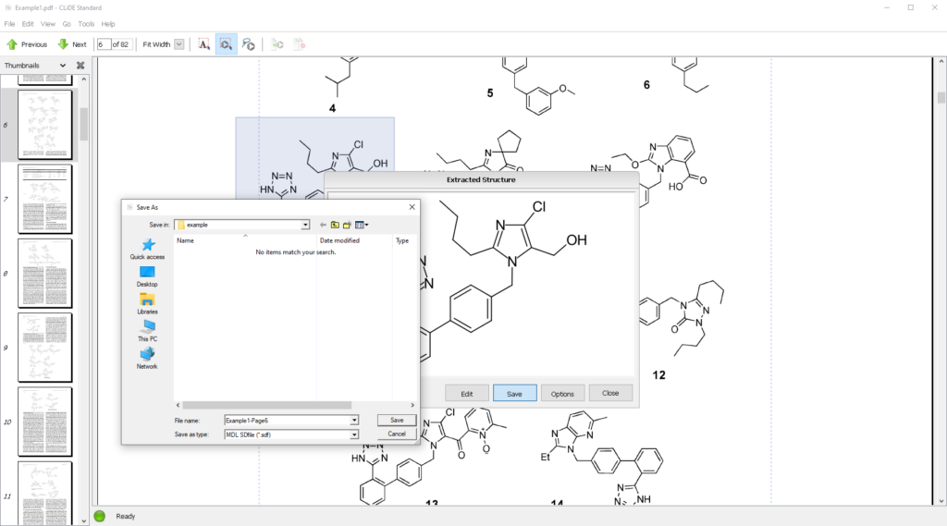Select the text selection tool icon
The image size is (947, 526).
(204, 44)
